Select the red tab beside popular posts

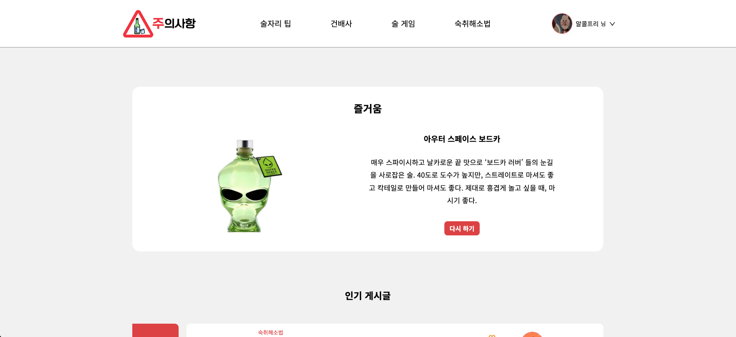tap(155, 330)
